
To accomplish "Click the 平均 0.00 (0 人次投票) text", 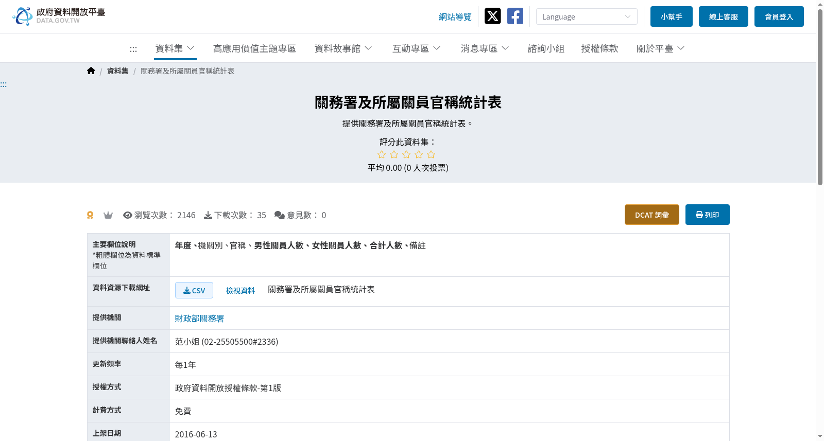I will click(408, 168).
